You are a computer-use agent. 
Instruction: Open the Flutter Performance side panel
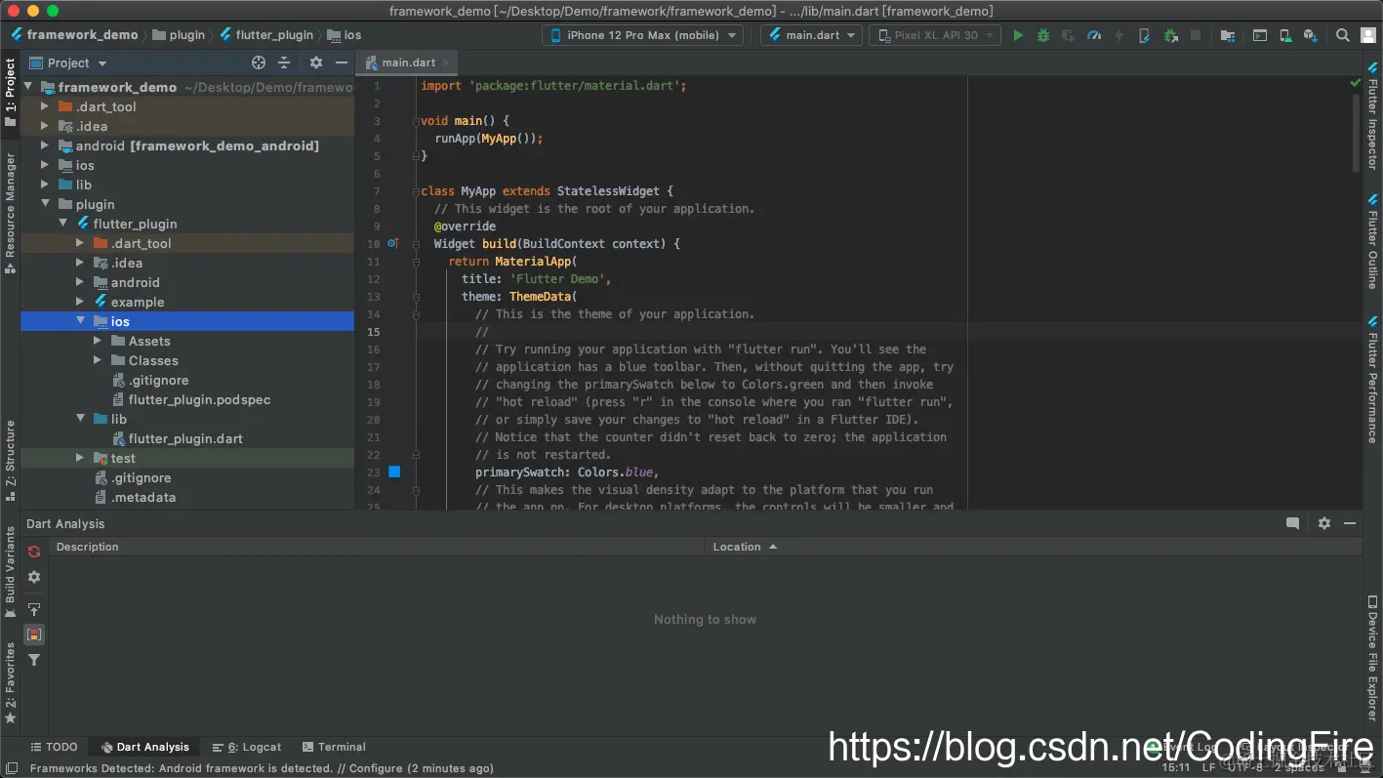[x=1372, y=380]
